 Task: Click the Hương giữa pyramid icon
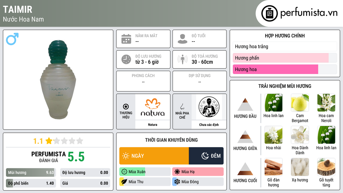tap(245, 137)
